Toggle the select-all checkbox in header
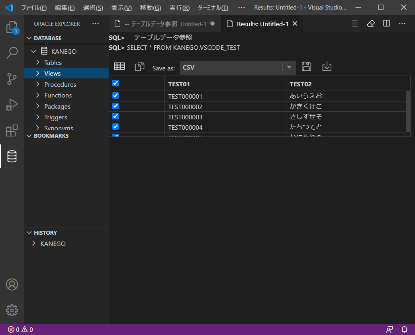 (x=115, y=83)
